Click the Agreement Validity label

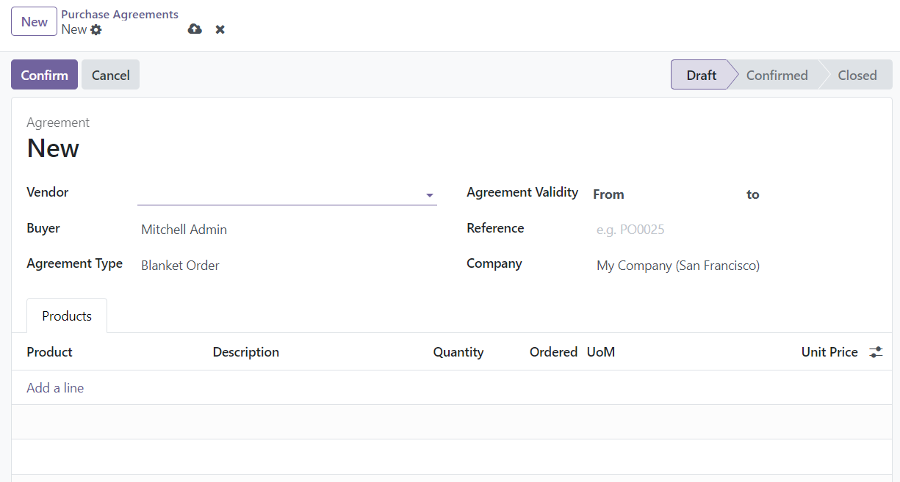pos(522,192)
